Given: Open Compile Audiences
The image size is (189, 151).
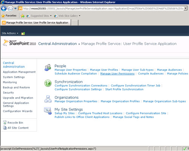Looking at the screenshot, I should click(x=151, y=73).
